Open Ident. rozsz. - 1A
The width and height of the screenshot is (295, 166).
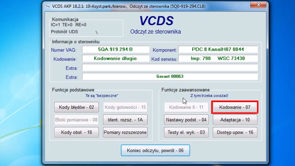pos(125,120)
